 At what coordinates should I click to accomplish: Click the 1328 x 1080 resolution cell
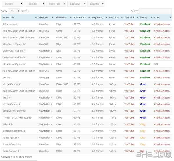[x=62, y=37]
